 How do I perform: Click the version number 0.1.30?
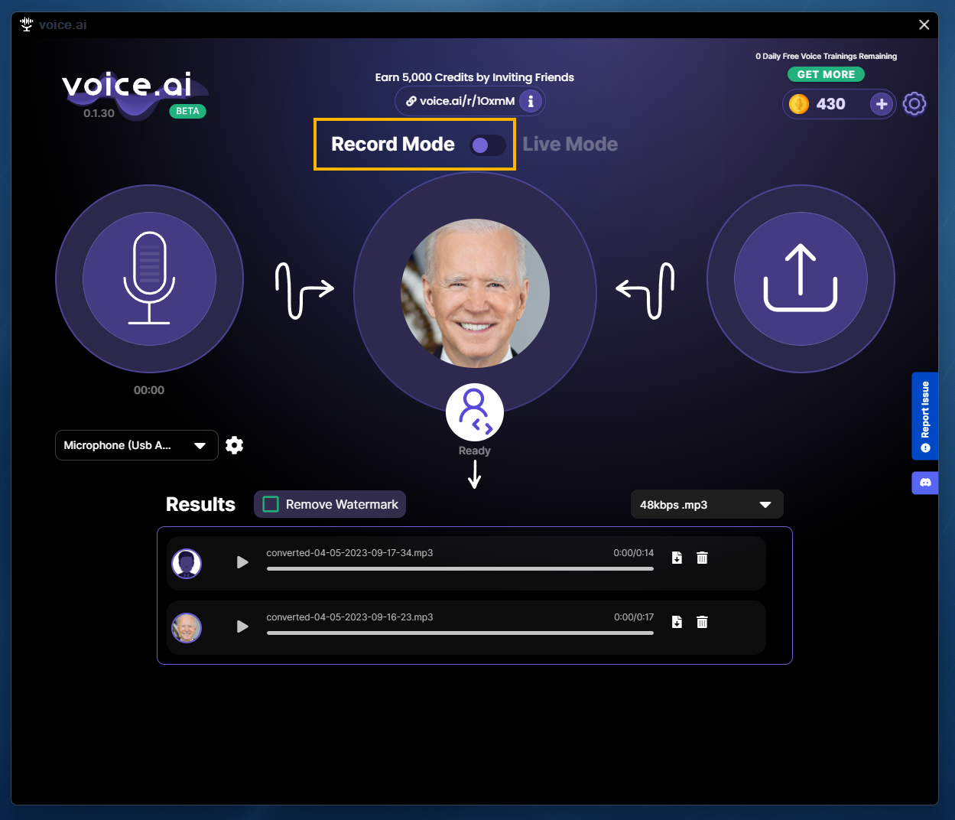(99, 113)
